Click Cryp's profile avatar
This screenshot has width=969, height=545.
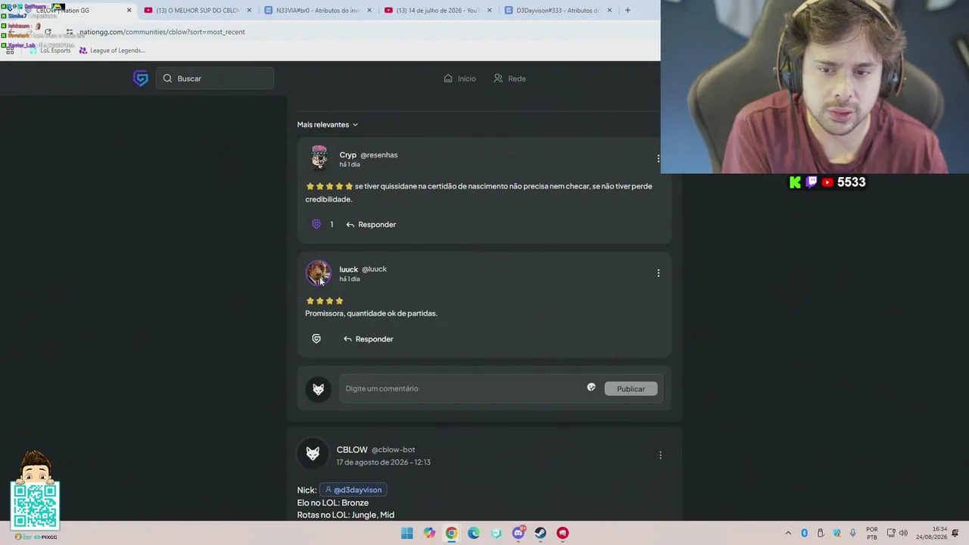coord(319,158)
